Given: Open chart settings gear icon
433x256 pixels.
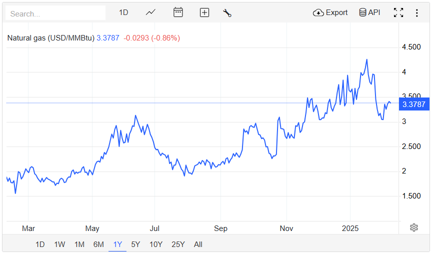Looking at the screenshot, I should pyautogui.click(x=414, y=227).
